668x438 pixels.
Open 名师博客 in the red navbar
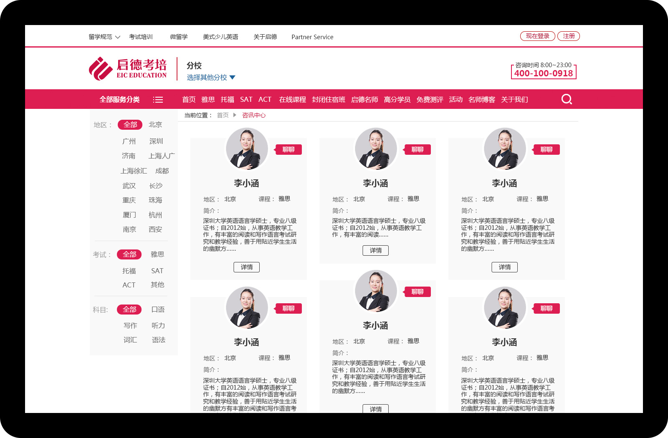[482, 100]
